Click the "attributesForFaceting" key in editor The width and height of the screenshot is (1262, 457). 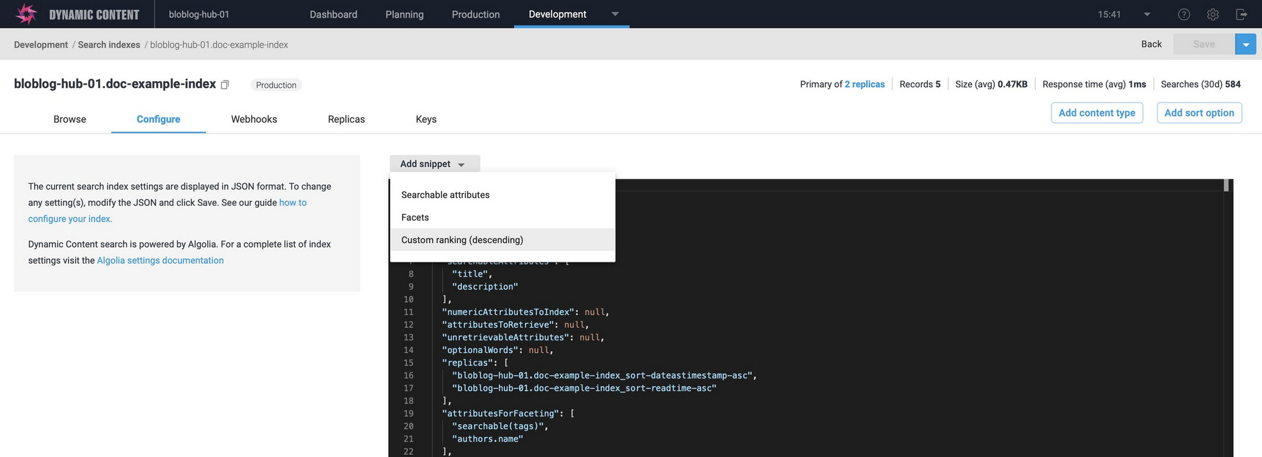500,414
